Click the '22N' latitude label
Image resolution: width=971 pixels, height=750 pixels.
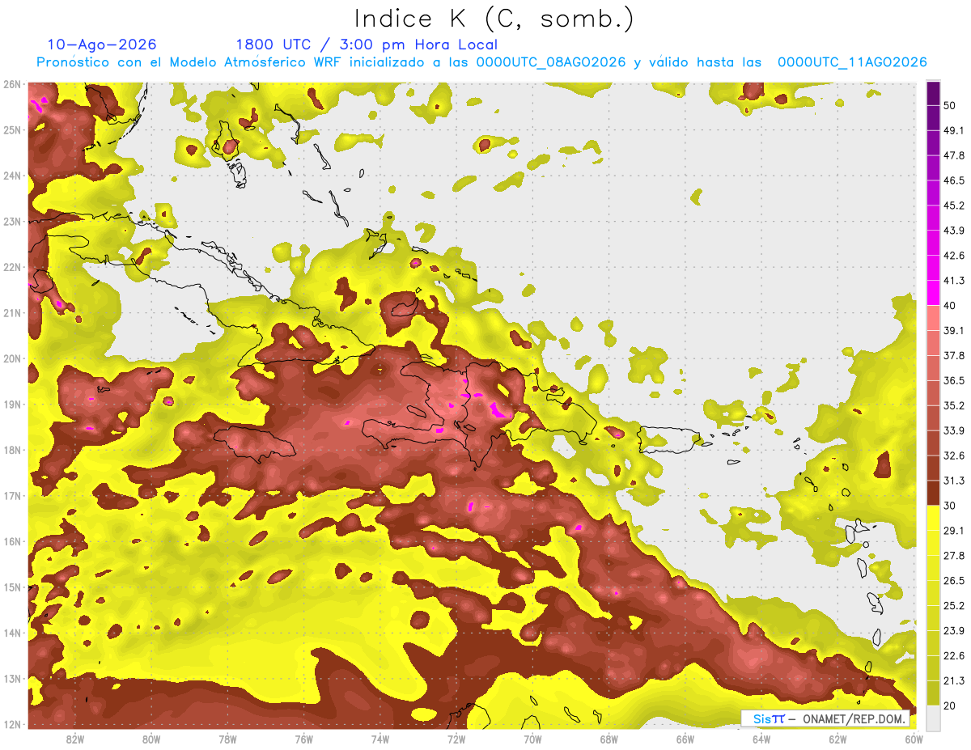(x=12, y=267)
